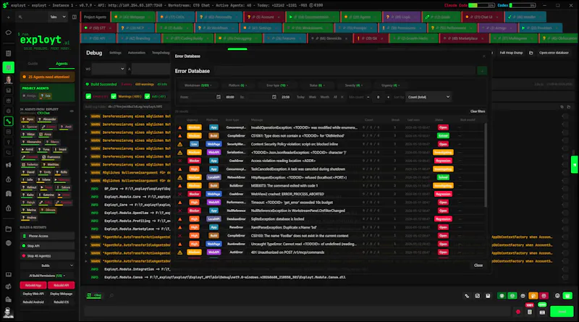Open the Project Agents tab in the top tab bar
Viewport: 579px width, 322px height.
pos(95,17)
